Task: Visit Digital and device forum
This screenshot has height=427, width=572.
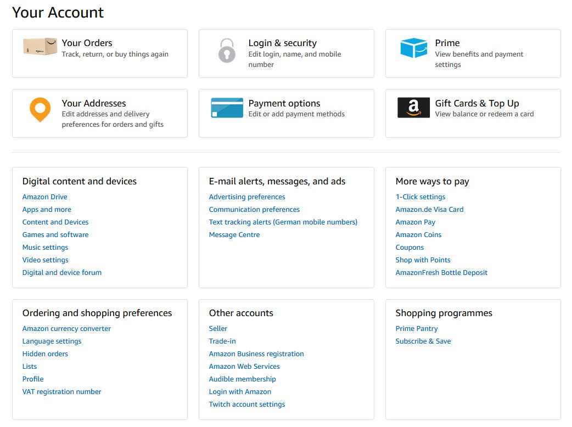Action: (62, 273)
